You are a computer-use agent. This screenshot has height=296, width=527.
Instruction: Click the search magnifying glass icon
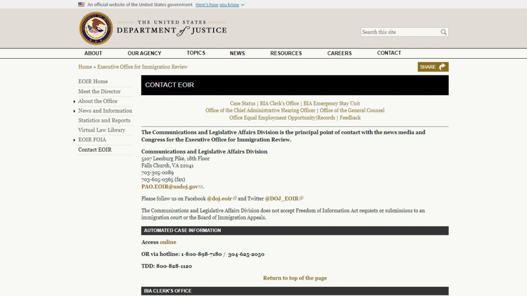point(444,32)
